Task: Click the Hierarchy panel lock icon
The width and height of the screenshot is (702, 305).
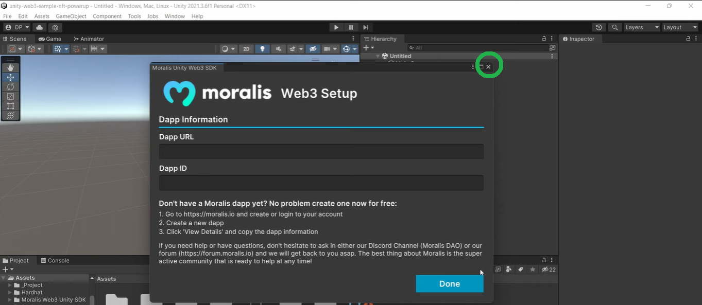Action: (544, 39)
